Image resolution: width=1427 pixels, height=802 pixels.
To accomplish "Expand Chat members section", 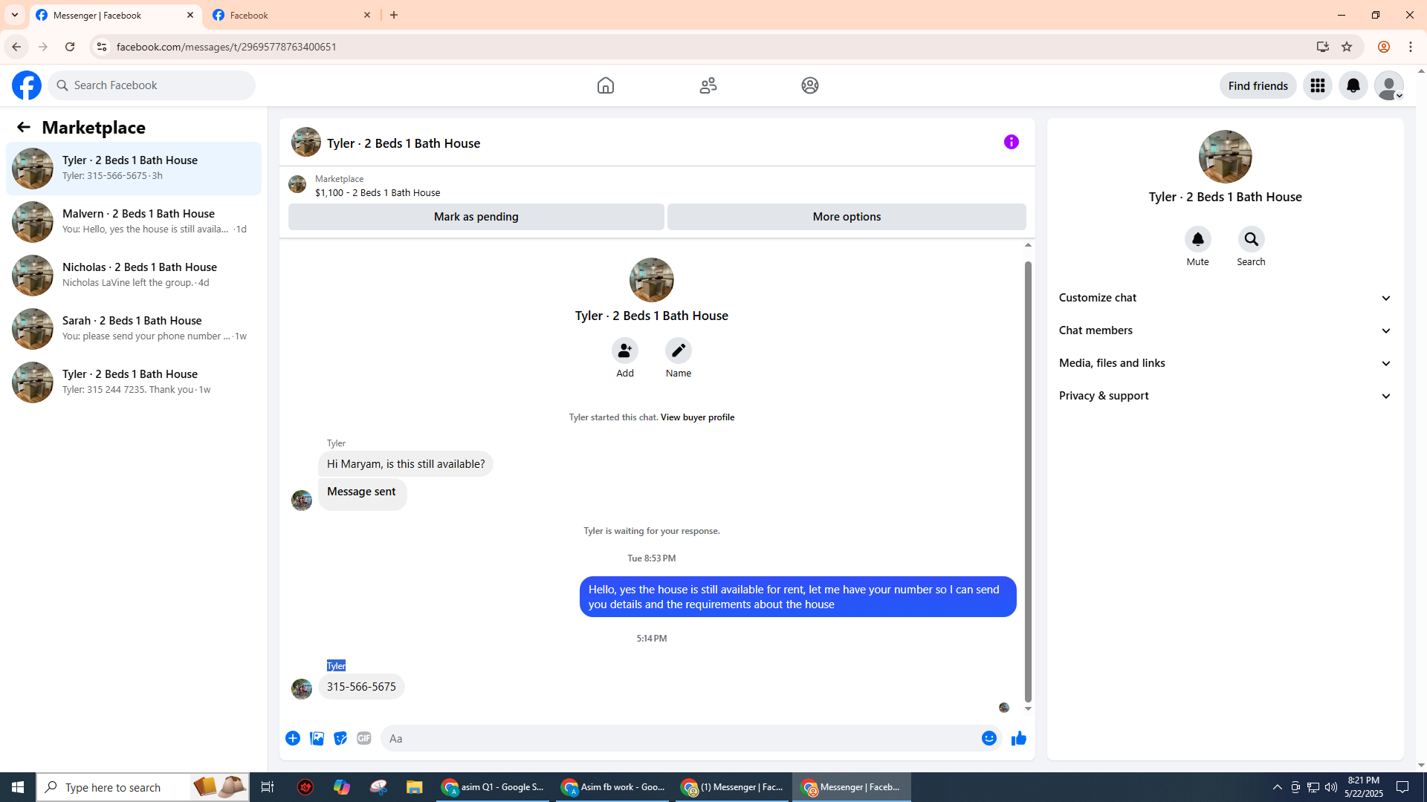I will (1225, 330).
